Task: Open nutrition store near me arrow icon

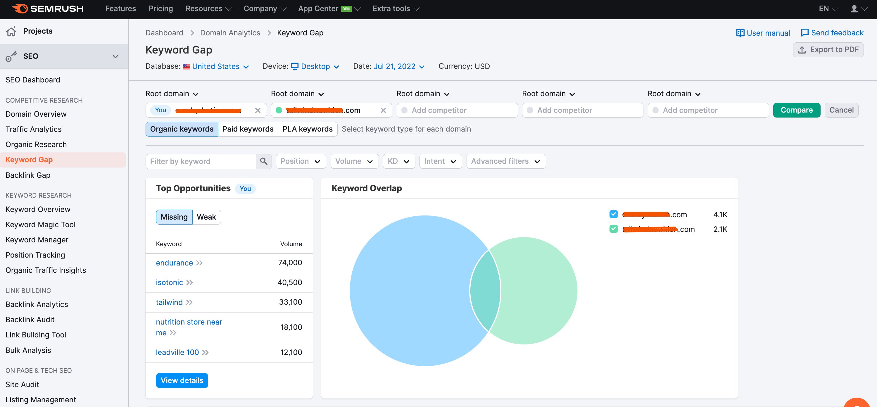Action: click(x=173, y=333)
